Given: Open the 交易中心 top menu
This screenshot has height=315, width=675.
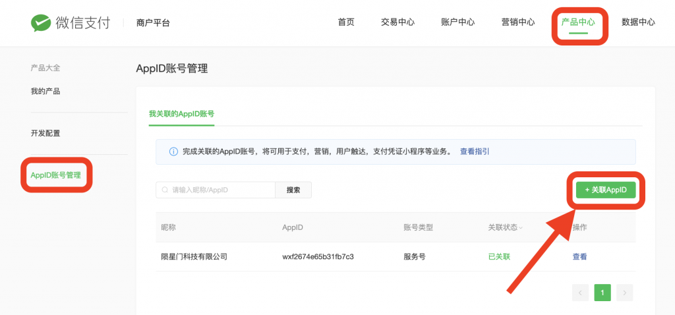Looking at the screenshot, I should 397,22.
